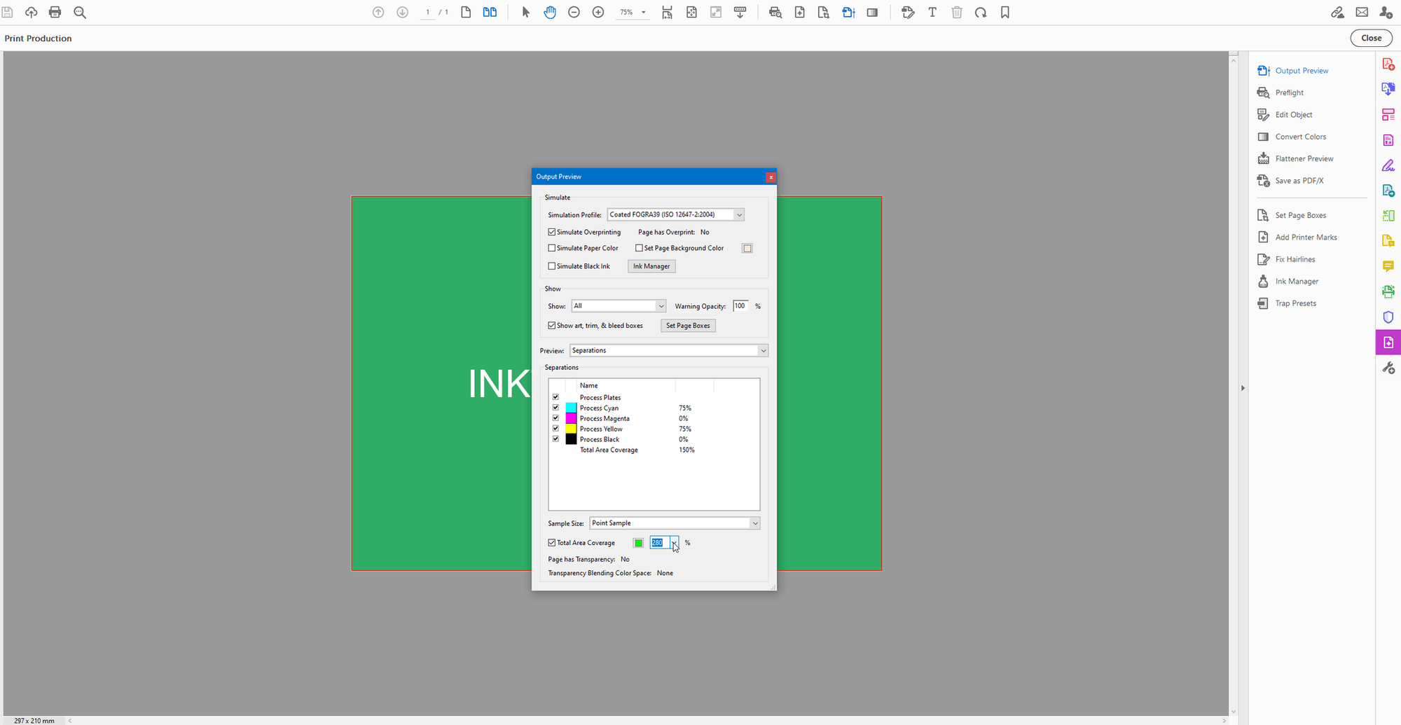Click the zoom in plus icon
The image size is (1401, 725).
click(598, 12)
